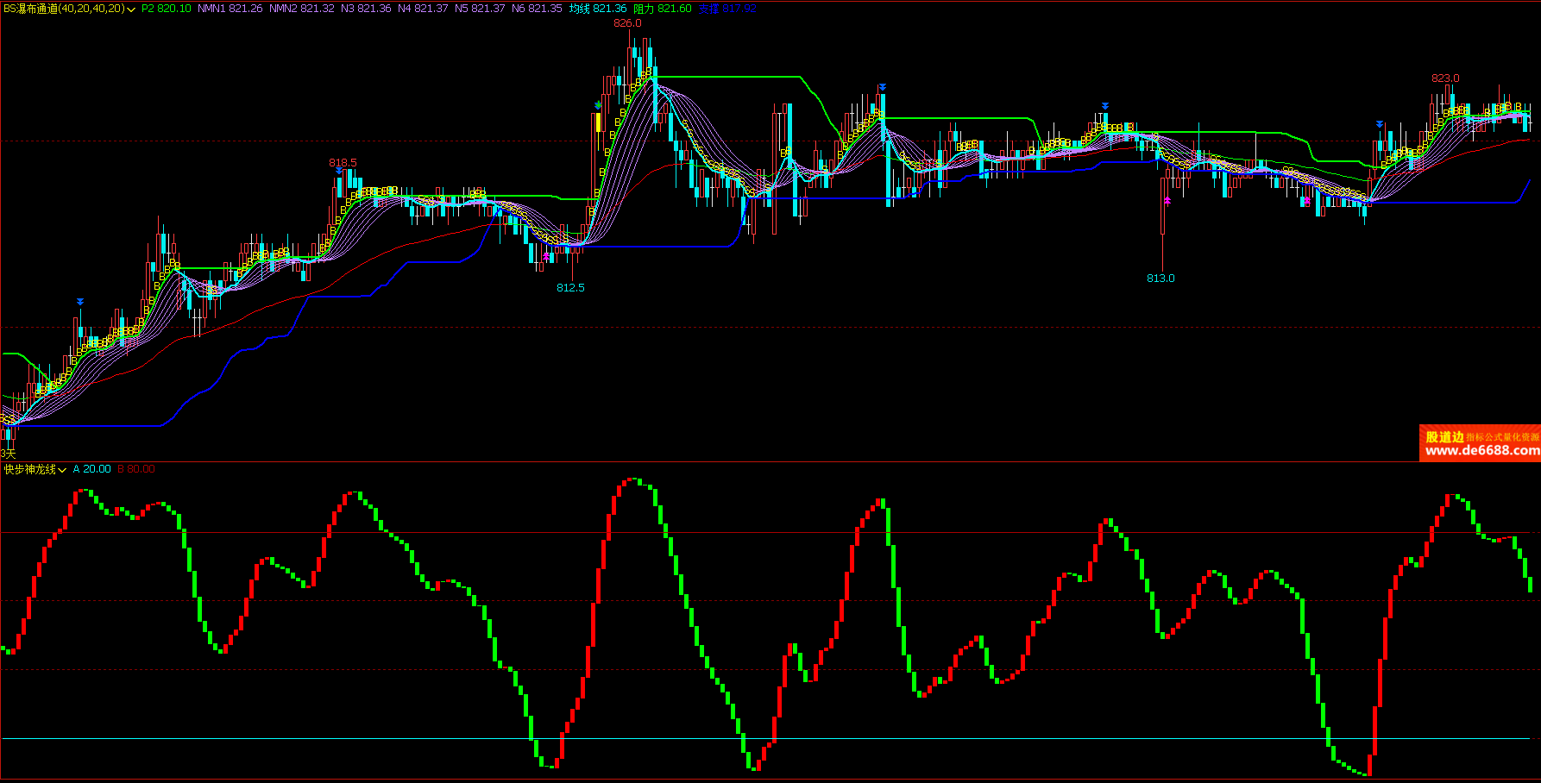1541x783 pixels.
Task: Expand the 快步神龙线 indicator dropdown chevron
Action: click(x=62, y=470)
